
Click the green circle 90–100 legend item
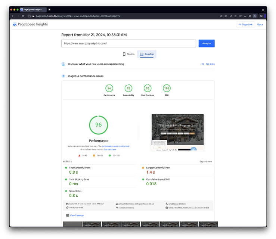[x=114, y=156]
